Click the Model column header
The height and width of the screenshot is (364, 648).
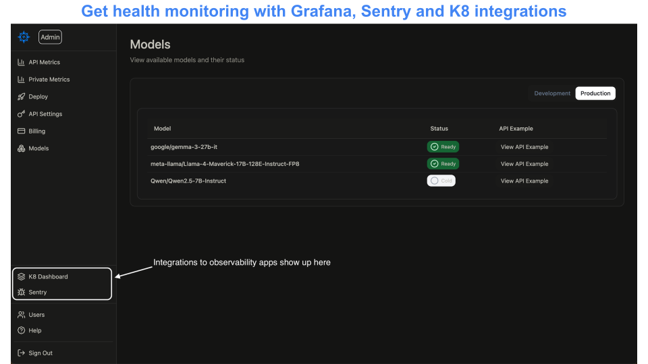click(163, 129)
